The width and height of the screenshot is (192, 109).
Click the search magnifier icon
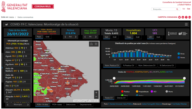(x=177, y=9)
